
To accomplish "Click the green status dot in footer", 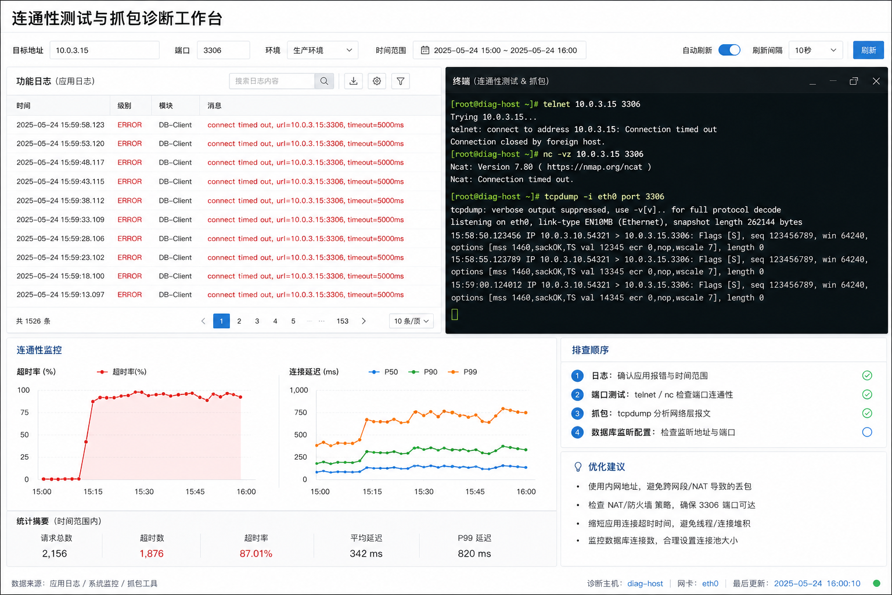I will pos(876,583).
